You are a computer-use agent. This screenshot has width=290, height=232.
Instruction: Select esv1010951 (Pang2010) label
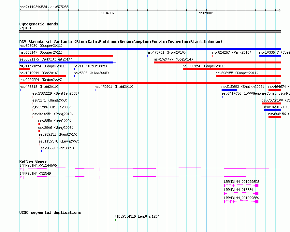[x=53, y=114]
